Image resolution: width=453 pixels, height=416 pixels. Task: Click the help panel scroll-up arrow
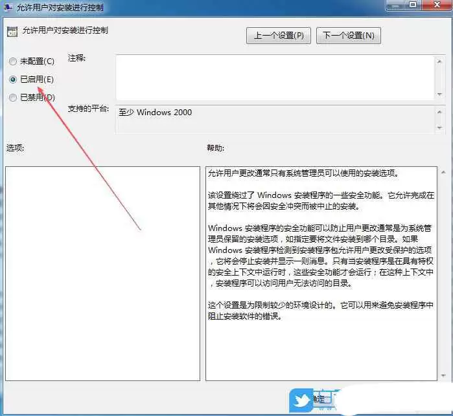pos(443,172)
